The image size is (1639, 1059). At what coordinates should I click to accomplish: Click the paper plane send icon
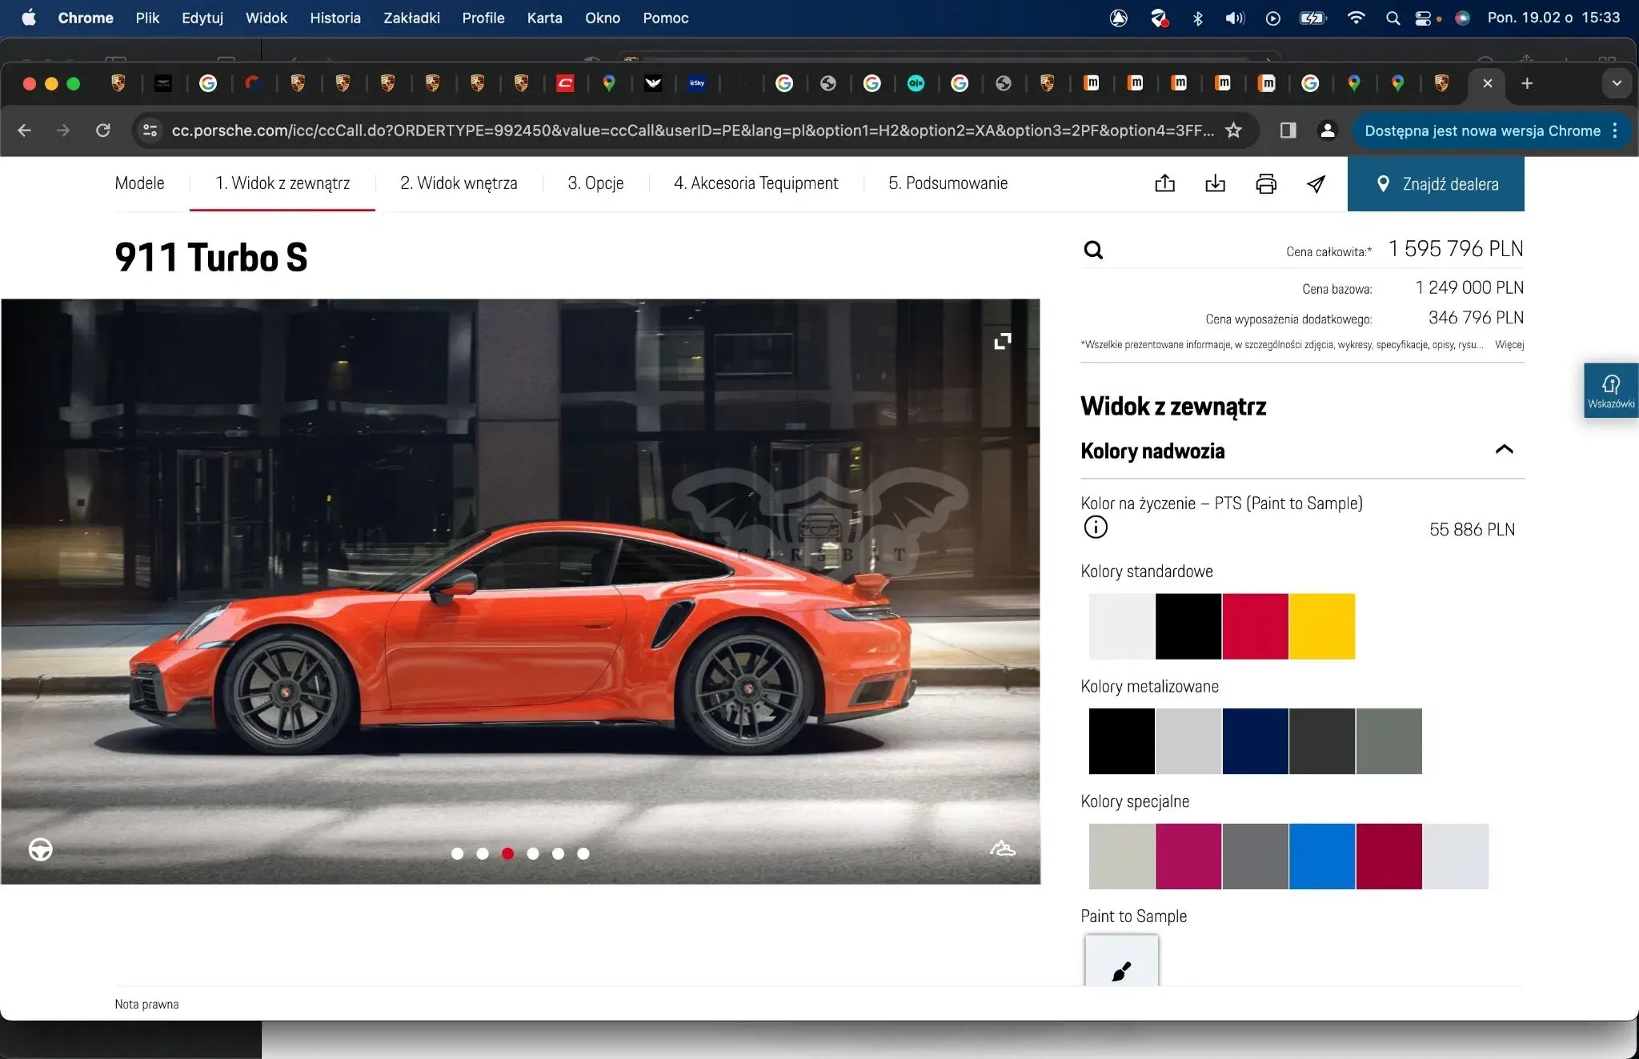click(1316, 183)
